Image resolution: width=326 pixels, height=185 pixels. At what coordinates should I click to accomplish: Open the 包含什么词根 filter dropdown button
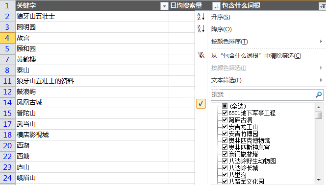[323, 6]
